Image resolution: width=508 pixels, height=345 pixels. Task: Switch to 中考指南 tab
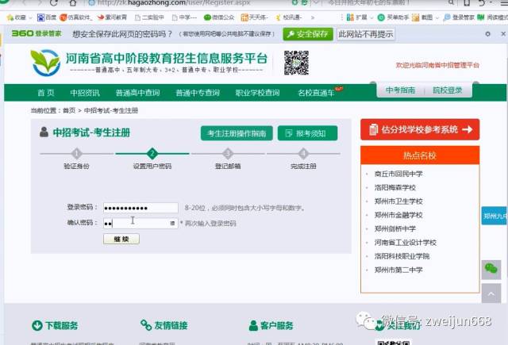point(400,90)
